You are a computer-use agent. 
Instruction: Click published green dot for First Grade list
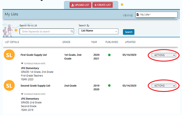click(x=109, y=55)
